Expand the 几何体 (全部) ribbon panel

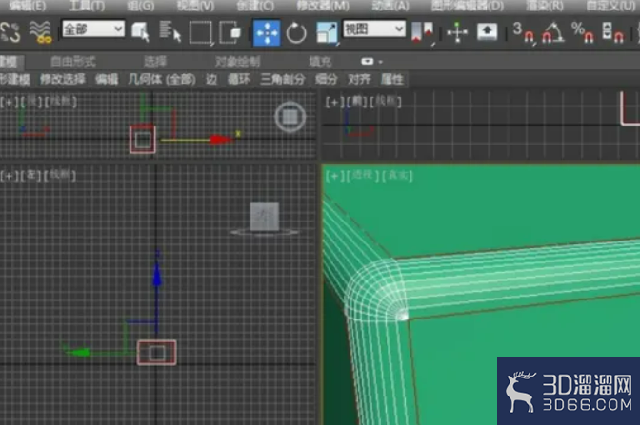[x=162, y=79]
